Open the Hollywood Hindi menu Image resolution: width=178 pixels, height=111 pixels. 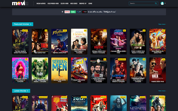coord(53,4)
